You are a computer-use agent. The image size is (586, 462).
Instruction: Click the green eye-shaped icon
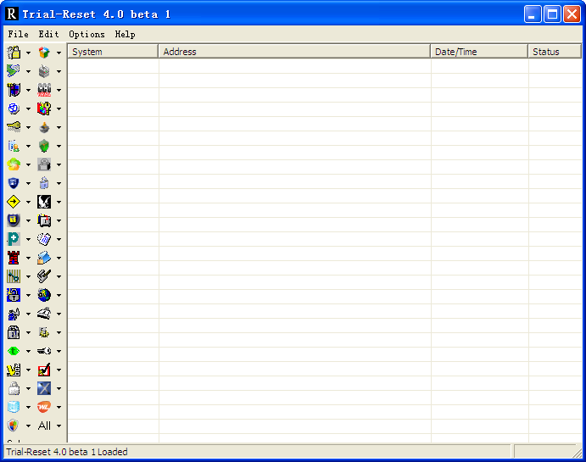point(14,351)
